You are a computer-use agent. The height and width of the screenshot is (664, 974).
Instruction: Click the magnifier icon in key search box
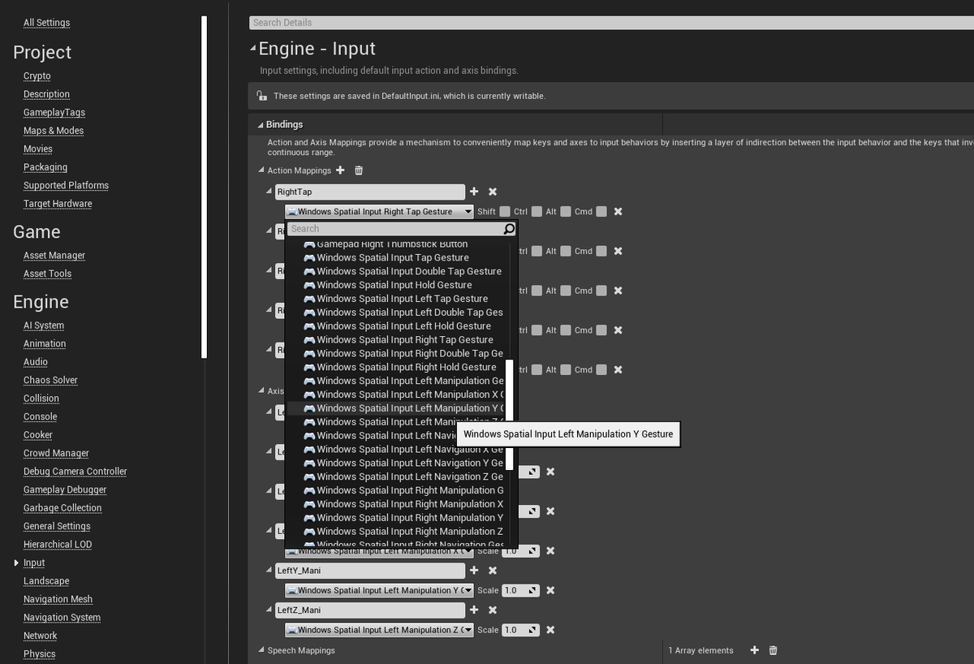[509, 229]
